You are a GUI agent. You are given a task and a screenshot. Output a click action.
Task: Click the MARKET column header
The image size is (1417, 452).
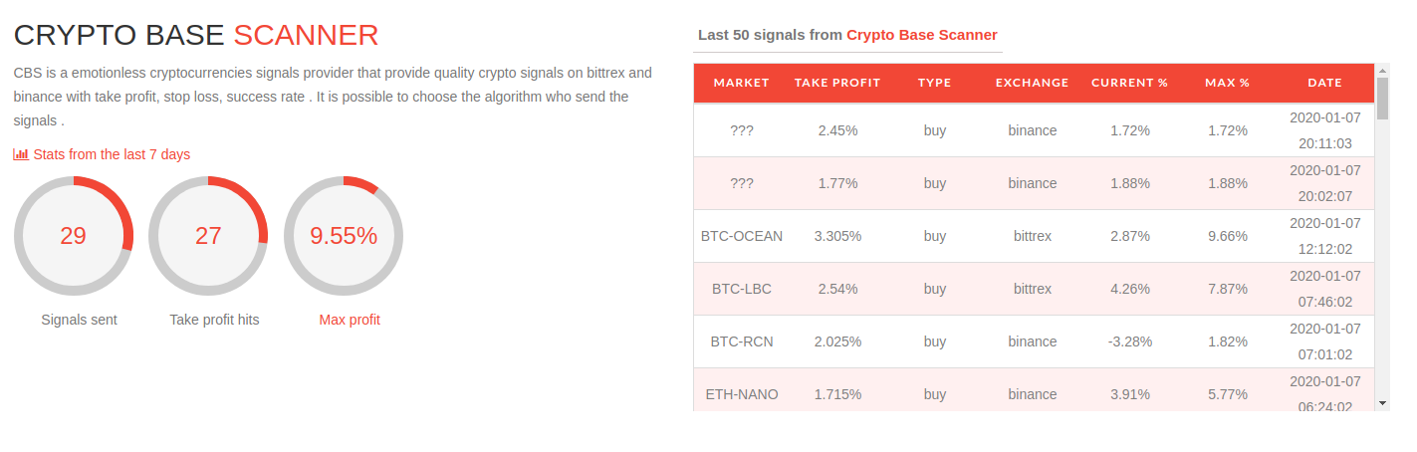click(742, 83)
